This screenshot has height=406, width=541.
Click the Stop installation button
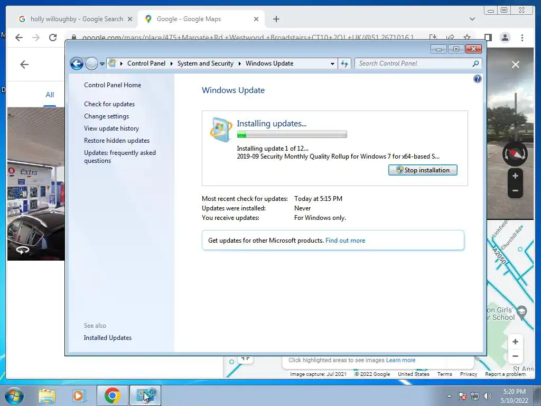point(423,170)
